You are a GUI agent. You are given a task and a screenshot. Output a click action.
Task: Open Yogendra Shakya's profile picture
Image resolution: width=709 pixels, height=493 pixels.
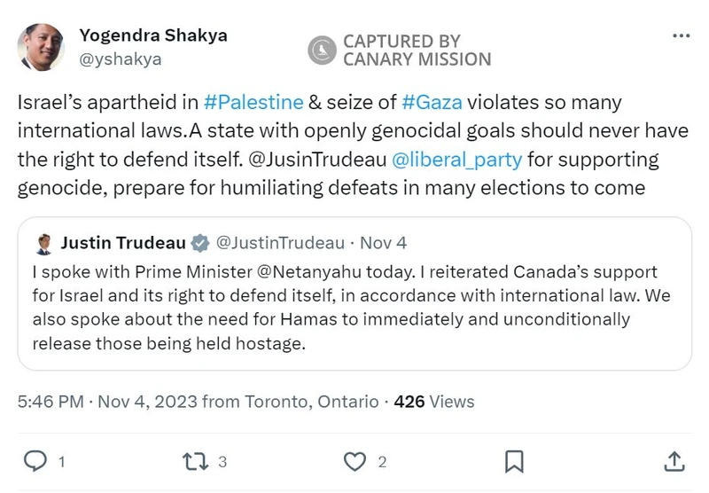tap(41, 47)
